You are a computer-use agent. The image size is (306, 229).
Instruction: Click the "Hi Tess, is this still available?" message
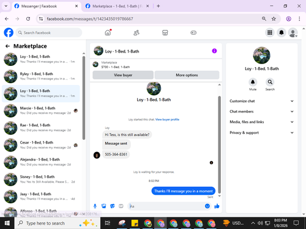pyautogui.click(x=127, y=134)
